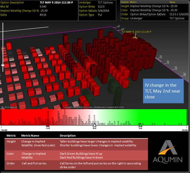Click the tall dark green building

117,97
